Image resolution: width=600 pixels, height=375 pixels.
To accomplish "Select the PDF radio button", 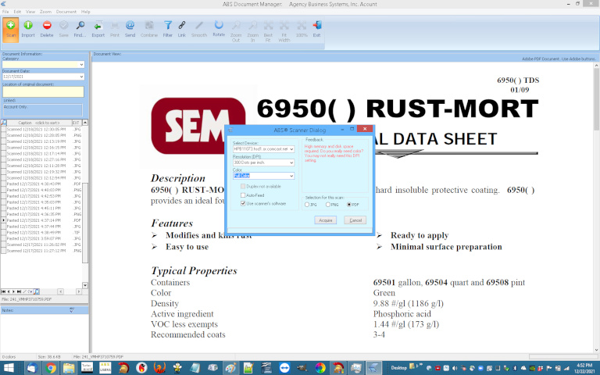I will click(349, 205).
